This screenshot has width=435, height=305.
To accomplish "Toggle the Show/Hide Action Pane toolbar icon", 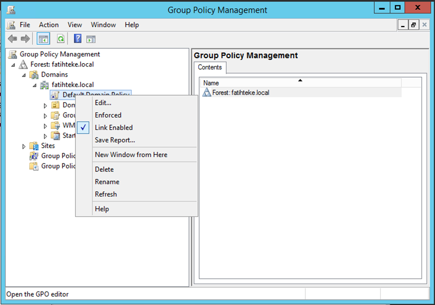I will pyautogui.click(x=91, y=39).
